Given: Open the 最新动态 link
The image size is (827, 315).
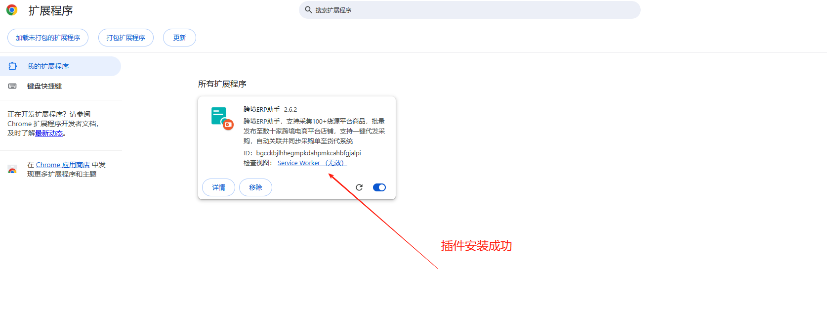Looking at the screenshot, I should [x=49, y=134].
